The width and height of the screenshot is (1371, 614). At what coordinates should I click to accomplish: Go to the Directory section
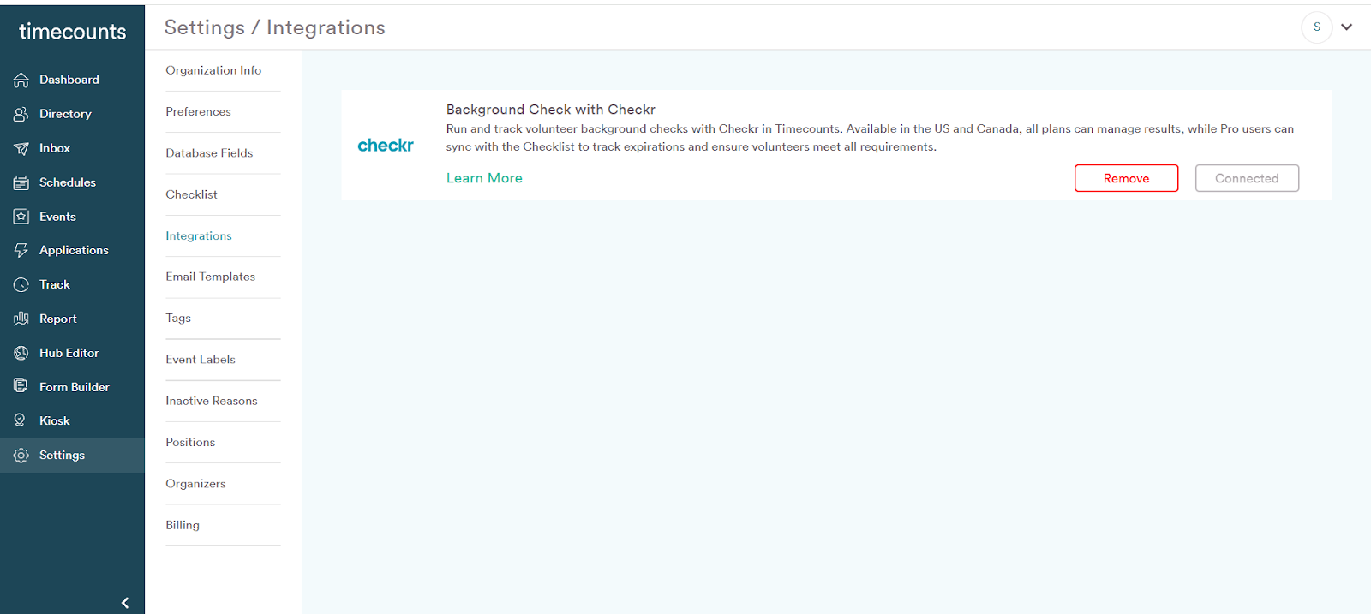pyautogui.click(x=65, y=114)
